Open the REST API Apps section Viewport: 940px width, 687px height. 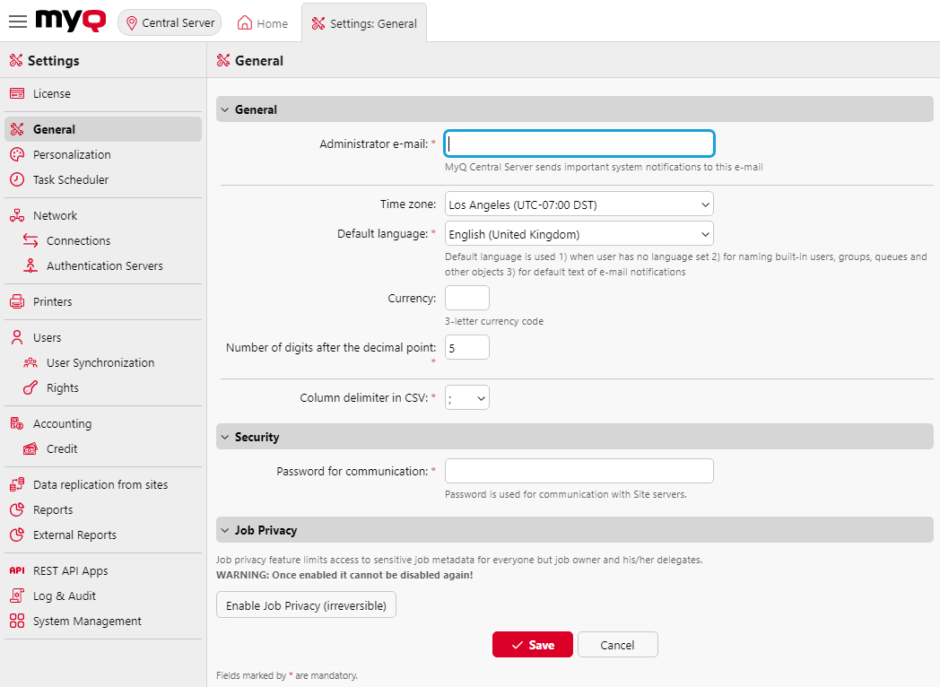tap(70, 570)
